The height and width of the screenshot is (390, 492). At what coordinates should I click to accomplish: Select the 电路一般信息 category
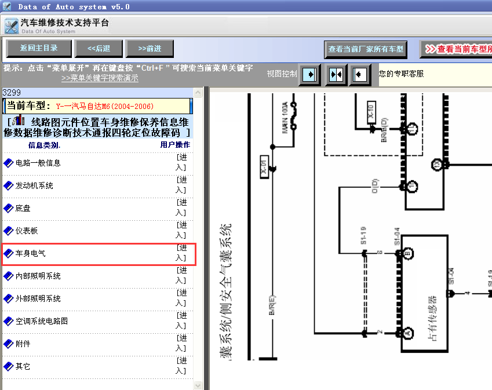coord(38,163)
